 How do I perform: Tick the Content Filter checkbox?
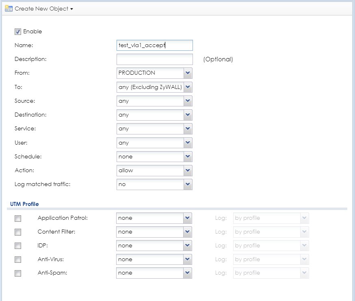pyautogui.click(x=18, y=232)
